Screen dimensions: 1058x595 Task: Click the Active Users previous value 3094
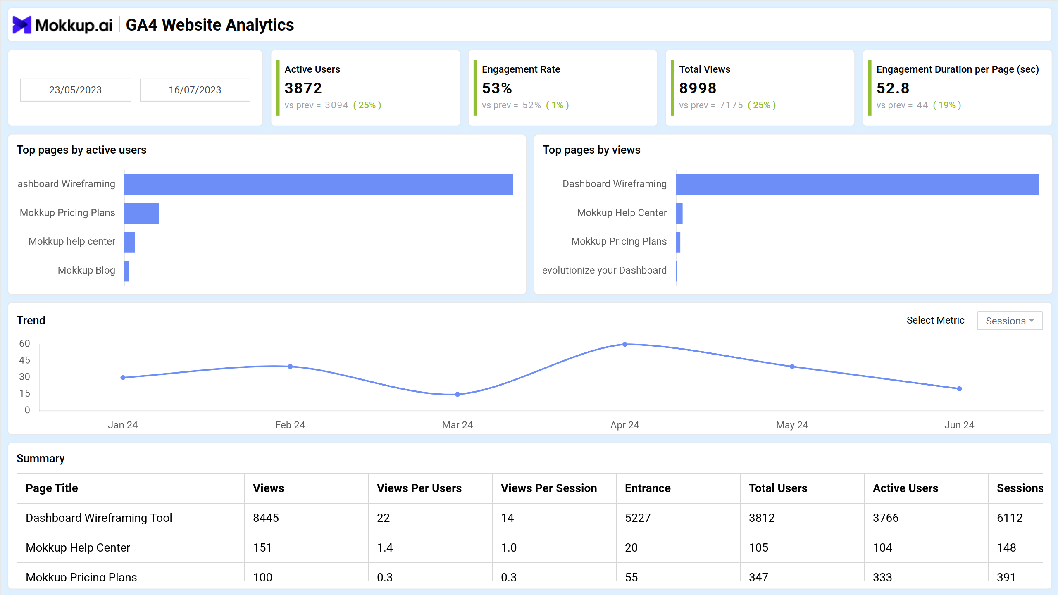(x=336, y=105)
